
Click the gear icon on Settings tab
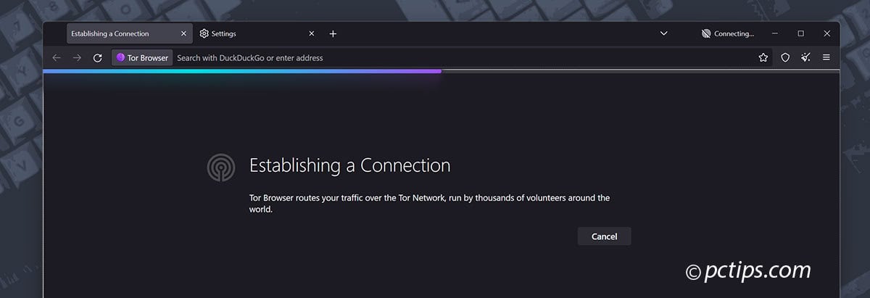[x=204, y=34]
